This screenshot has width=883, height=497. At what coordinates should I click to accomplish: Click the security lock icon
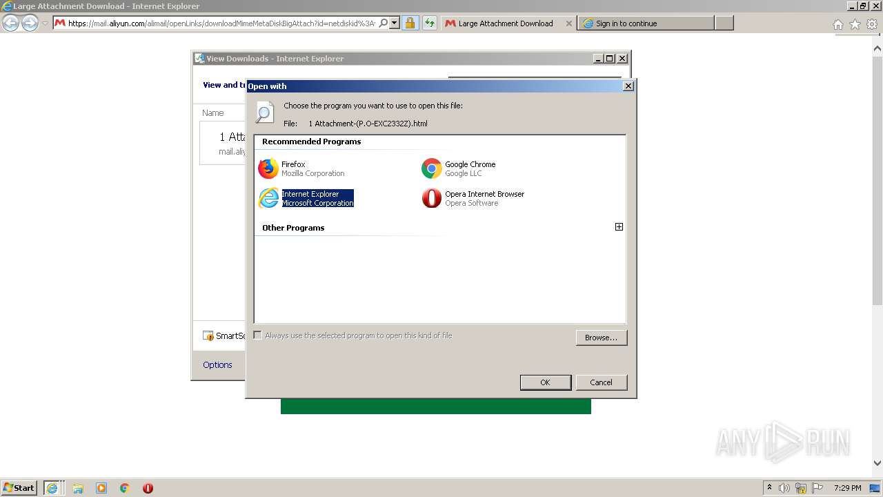[410, 23]
